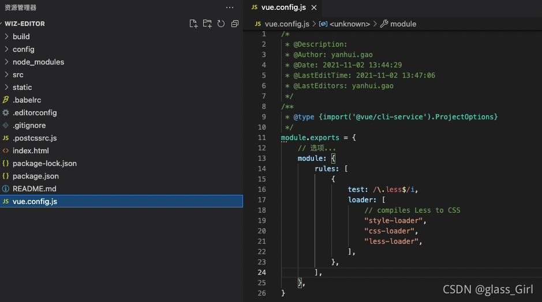The height and width of the screenshot is (302, 542).
Task: Select vue.config.js in the file tree
Action: coord(121,202)
